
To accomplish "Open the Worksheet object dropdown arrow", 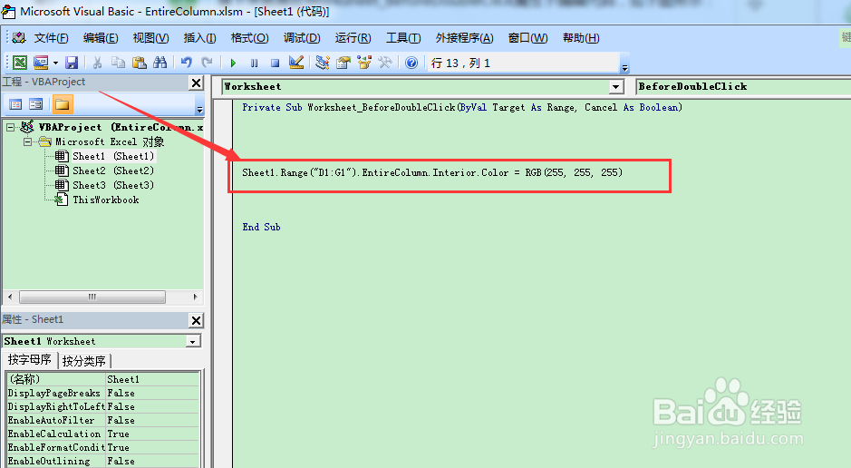I will tap(615, 87).
